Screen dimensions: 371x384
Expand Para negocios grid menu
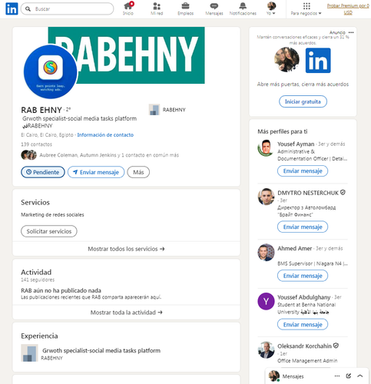coord(306,8)
